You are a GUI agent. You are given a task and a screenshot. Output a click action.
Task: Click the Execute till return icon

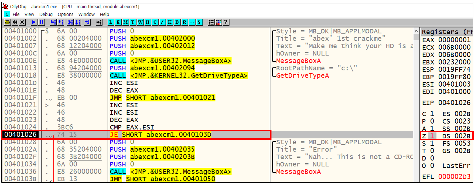[x=87, y=22]
